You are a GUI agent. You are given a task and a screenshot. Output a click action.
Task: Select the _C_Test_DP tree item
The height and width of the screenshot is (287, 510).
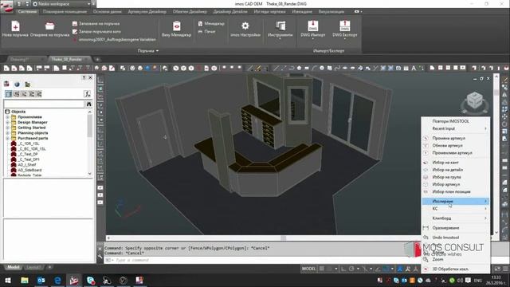28,154
